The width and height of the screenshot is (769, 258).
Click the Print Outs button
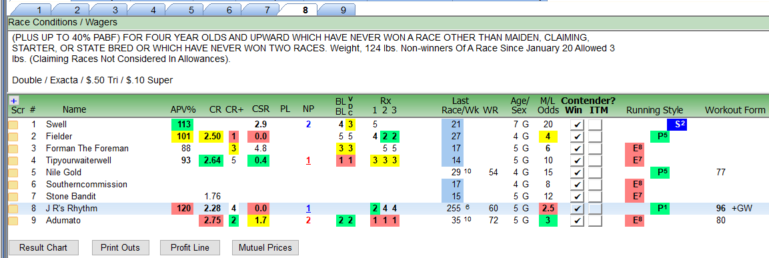[120, 248]
